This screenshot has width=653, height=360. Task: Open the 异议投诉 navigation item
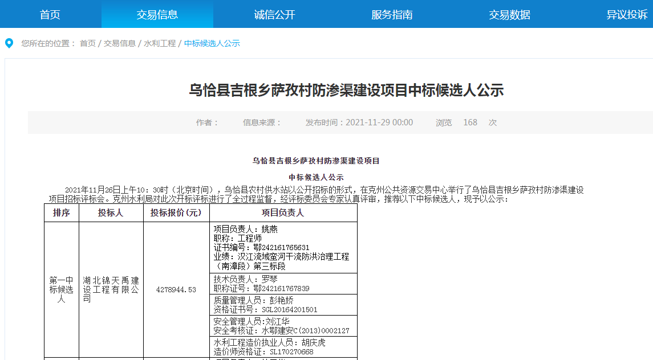coord(627,15)
